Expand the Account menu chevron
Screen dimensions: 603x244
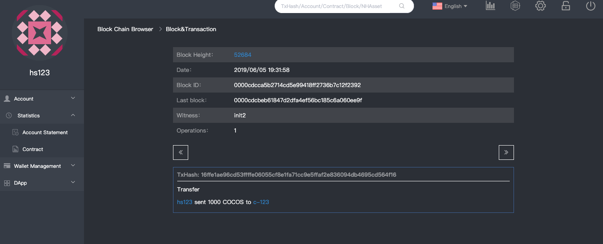pos(73,98)
